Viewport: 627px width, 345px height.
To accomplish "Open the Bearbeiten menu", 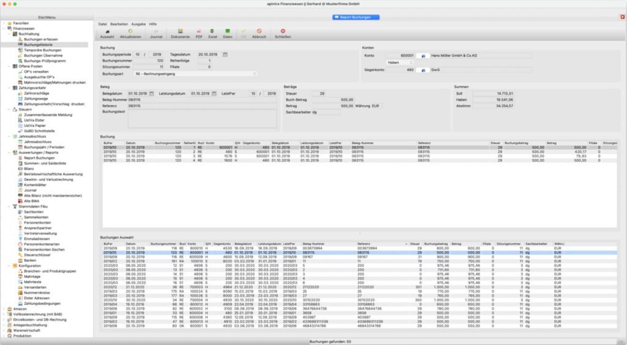I will 119,24.
